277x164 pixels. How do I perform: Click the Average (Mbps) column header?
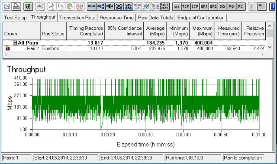155,31
